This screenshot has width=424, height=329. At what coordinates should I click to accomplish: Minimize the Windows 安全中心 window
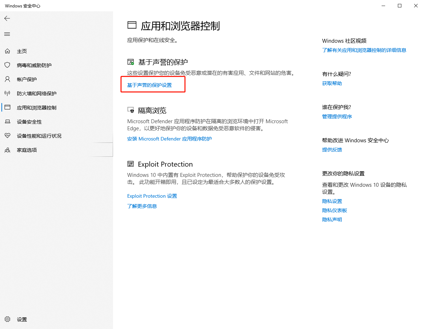[383, 6]
